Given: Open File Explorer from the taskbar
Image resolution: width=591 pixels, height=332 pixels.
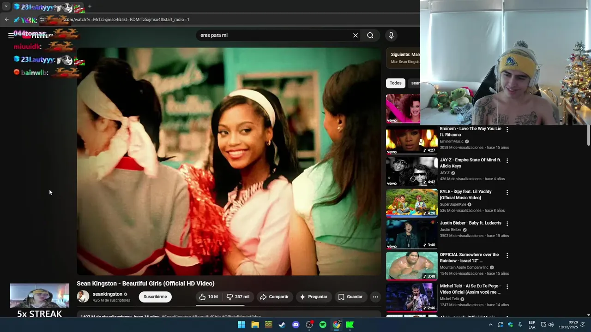Looking at the screenshot, I should (x=255, y=325).
